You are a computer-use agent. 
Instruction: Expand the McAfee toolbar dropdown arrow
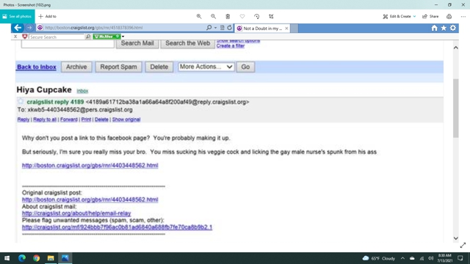point(123,37)
